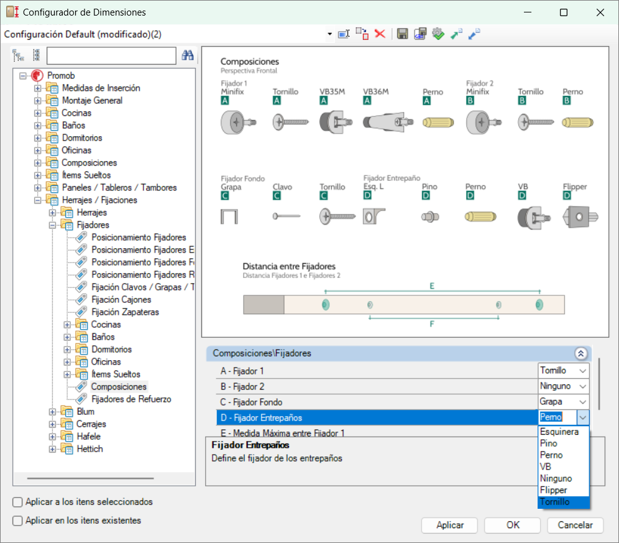The image size is (619, 543).
Task: Click the collapse-all tree icon beside the search box
Action: coord(36,55)
